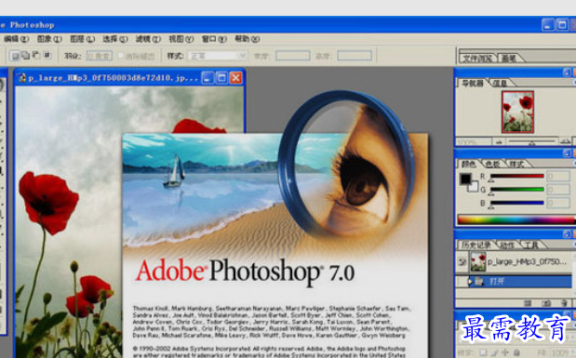Image resolution: width=576 pixels, height=358 pixels.
Task: Click the zoom in icon in the Navigator
Action: [x=566, y=141]
